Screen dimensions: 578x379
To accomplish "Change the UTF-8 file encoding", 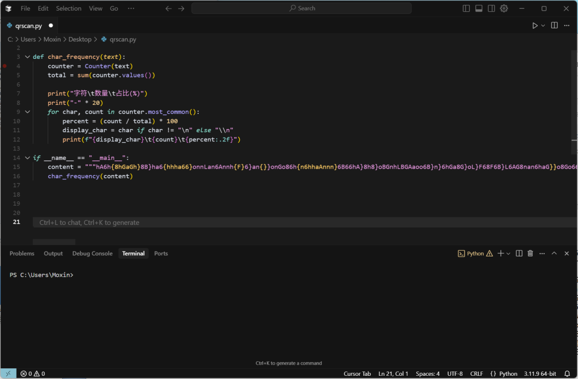I will click(455, 374).
